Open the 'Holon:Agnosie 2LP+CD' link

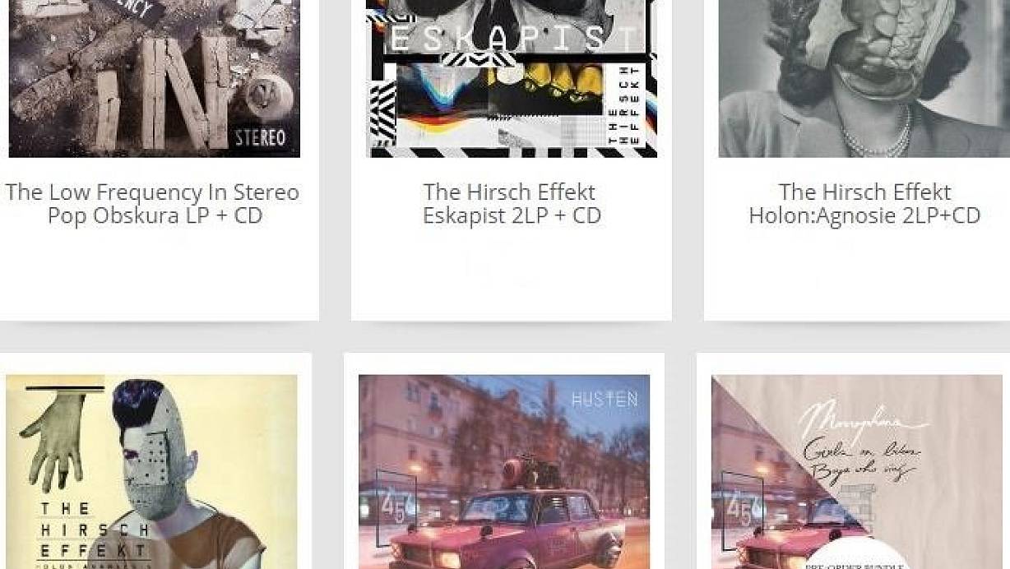point(864,215)
